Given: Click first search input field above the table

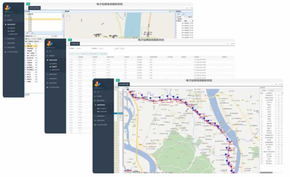Looking at the screenshot, I should (x=82, y=48).
